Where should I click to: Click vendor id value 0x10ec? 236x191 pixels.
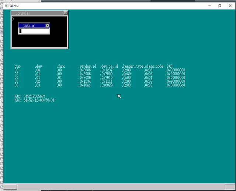[85, 85]
